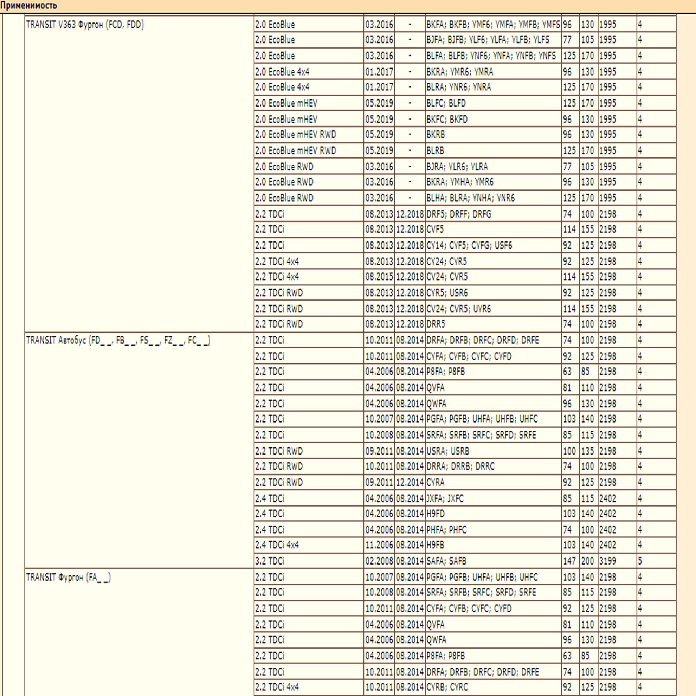
Task: Select TRANSIT V363 Фургон (FCD, FDD) model cell
Action: [x=140, y=174]
